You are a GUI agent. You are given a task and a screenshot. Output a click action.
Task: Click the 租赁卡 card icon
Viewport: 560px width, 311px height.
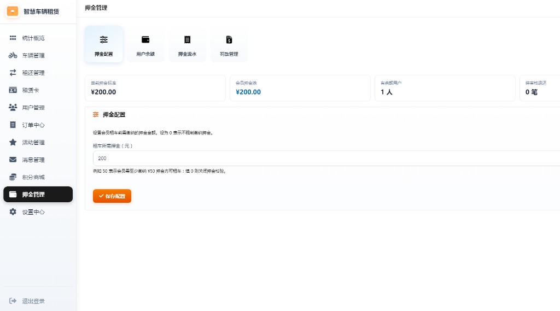13,90
